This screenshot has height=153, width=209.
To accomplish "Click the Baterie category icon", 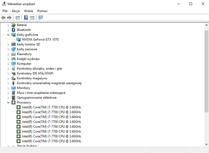I will [13, 25].
